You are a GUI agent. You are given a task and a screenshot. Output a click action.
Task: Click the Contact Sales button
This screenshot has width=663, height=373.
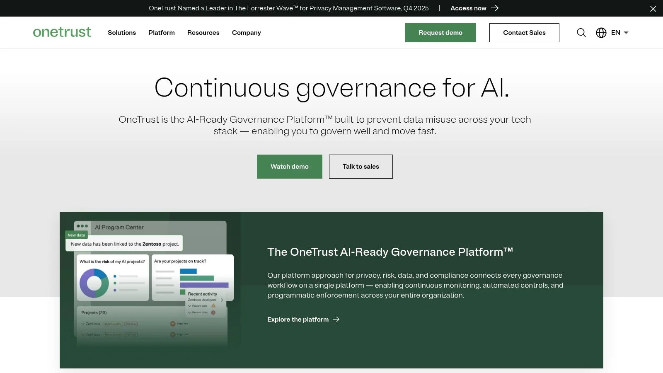click(524, 32)
